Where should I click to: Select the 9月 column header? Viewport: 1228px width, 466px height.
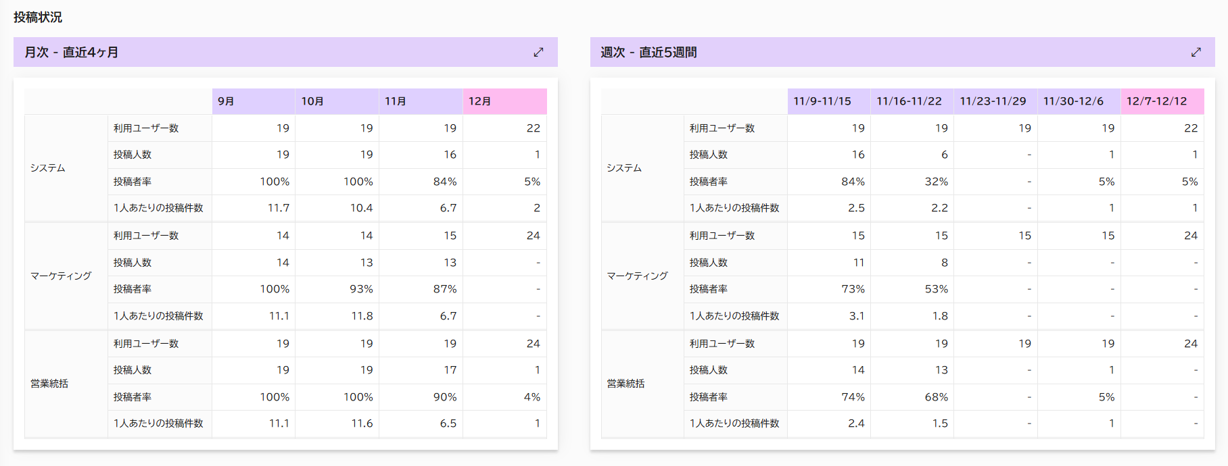(254, 101)
